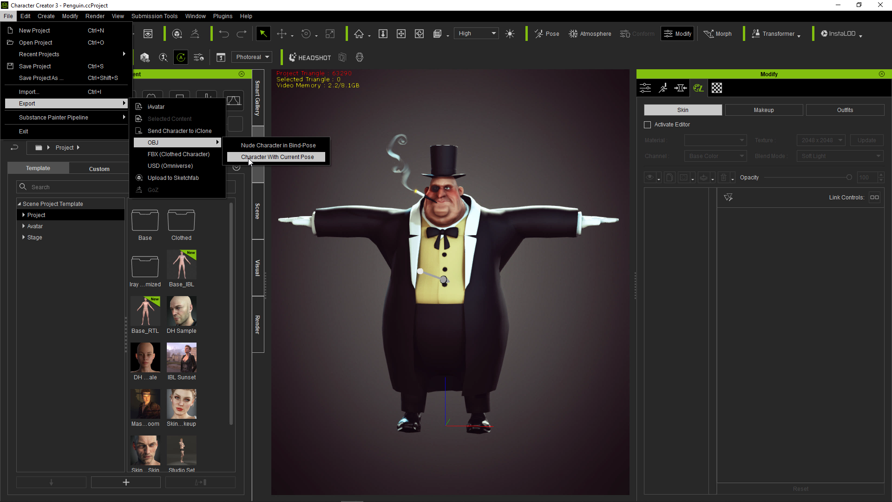Toggle the Link Controls button
892x502 pixels.
[874, 198]
